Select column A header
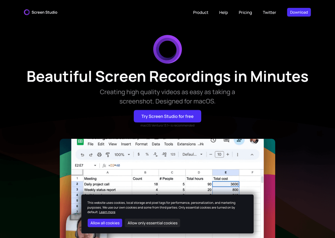 click(x=107, y=173)
